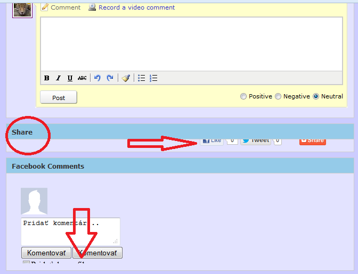Click the Share section heading
This screenshot has height=274, width=358.
(x=22, y=132)
